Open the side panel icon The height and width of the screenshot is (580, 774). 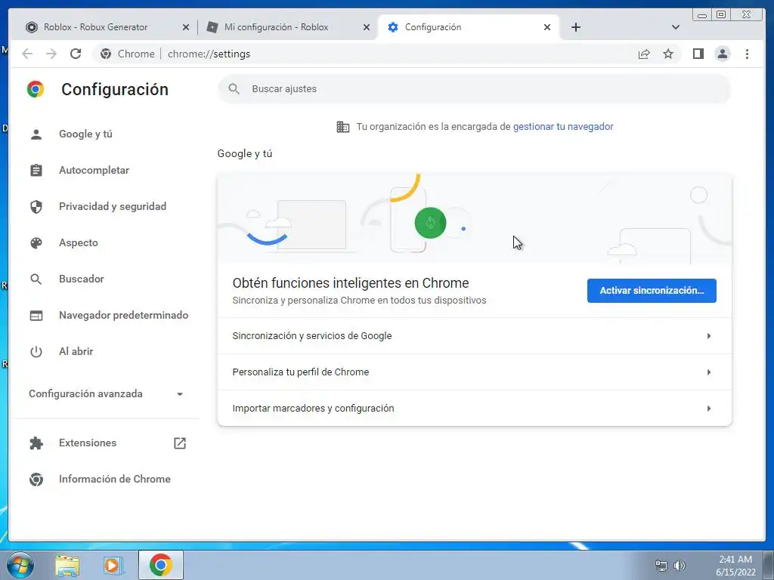698,54
